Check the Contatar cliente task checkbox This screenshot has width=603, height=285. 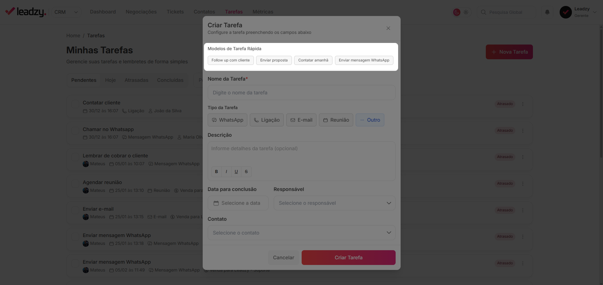tap(75, 104)
